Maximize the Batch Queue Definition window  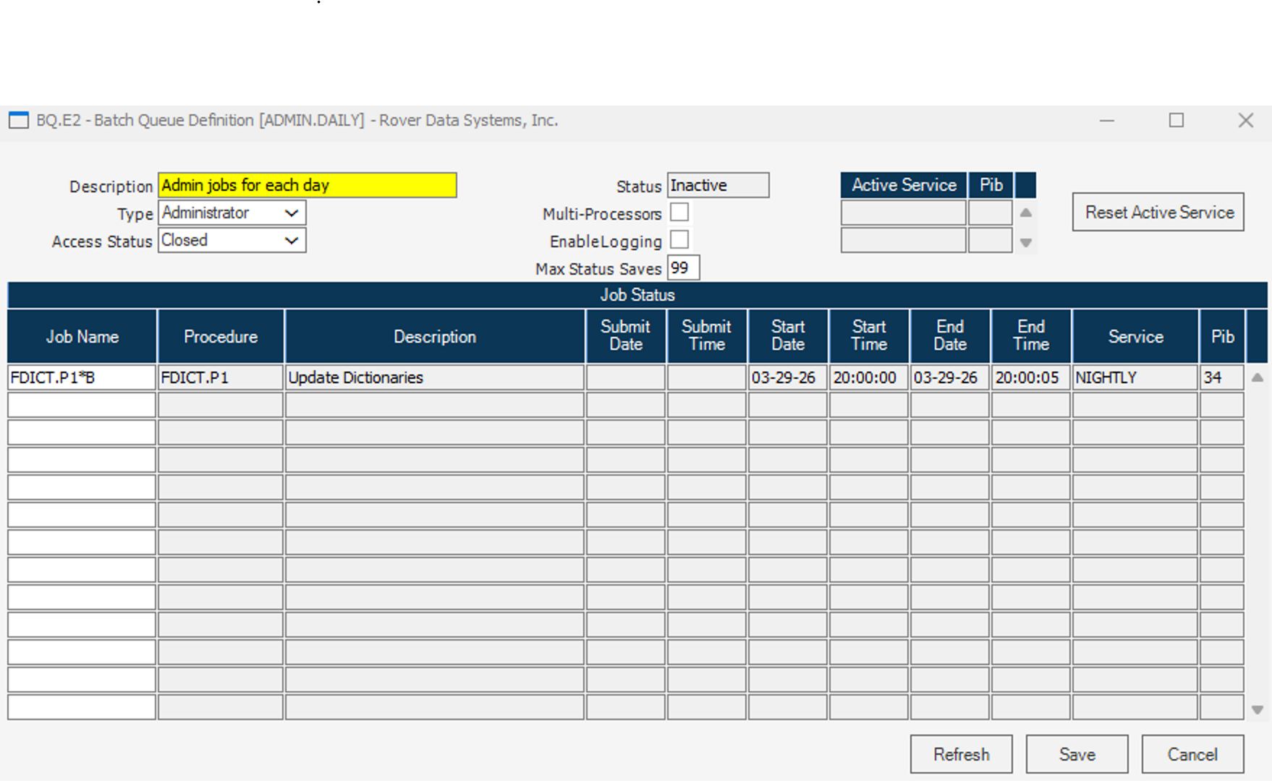[1176, 120]
